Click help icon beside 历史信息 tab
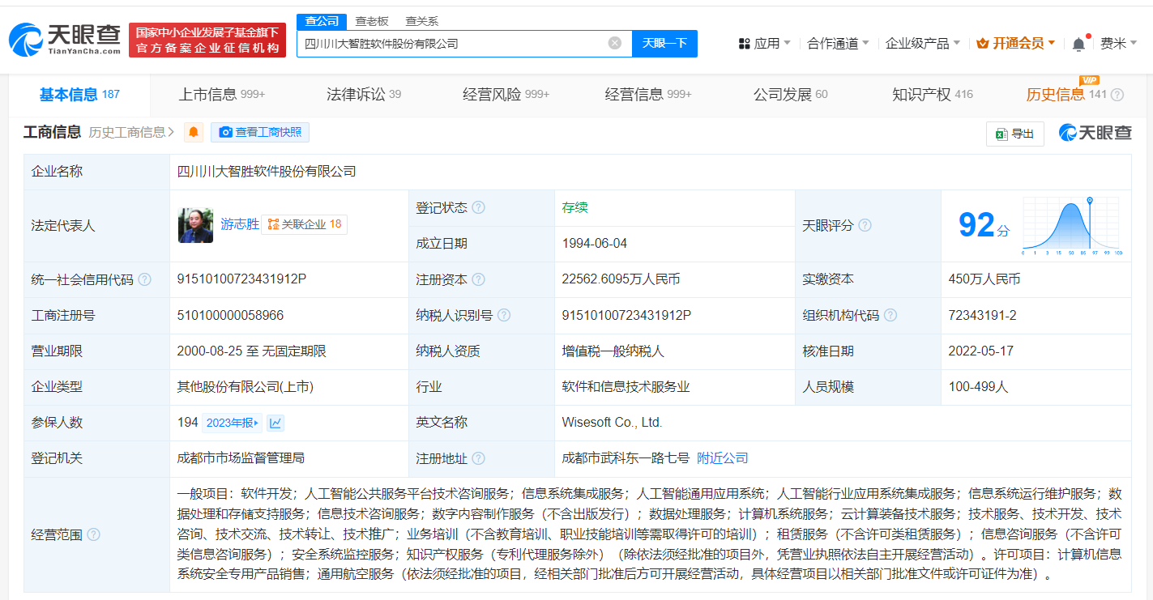Viewport: 1153px width, 600px height. click(x=1117, y=95)
